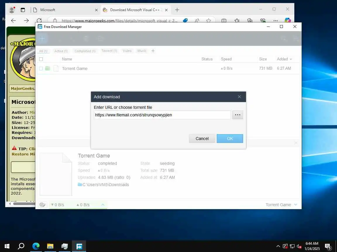Open the Windows Start menu

tap(7, 246)
